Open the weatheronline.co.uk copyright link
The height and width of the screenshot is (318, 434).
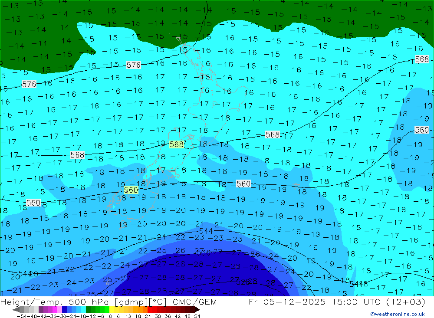point(397,314)
